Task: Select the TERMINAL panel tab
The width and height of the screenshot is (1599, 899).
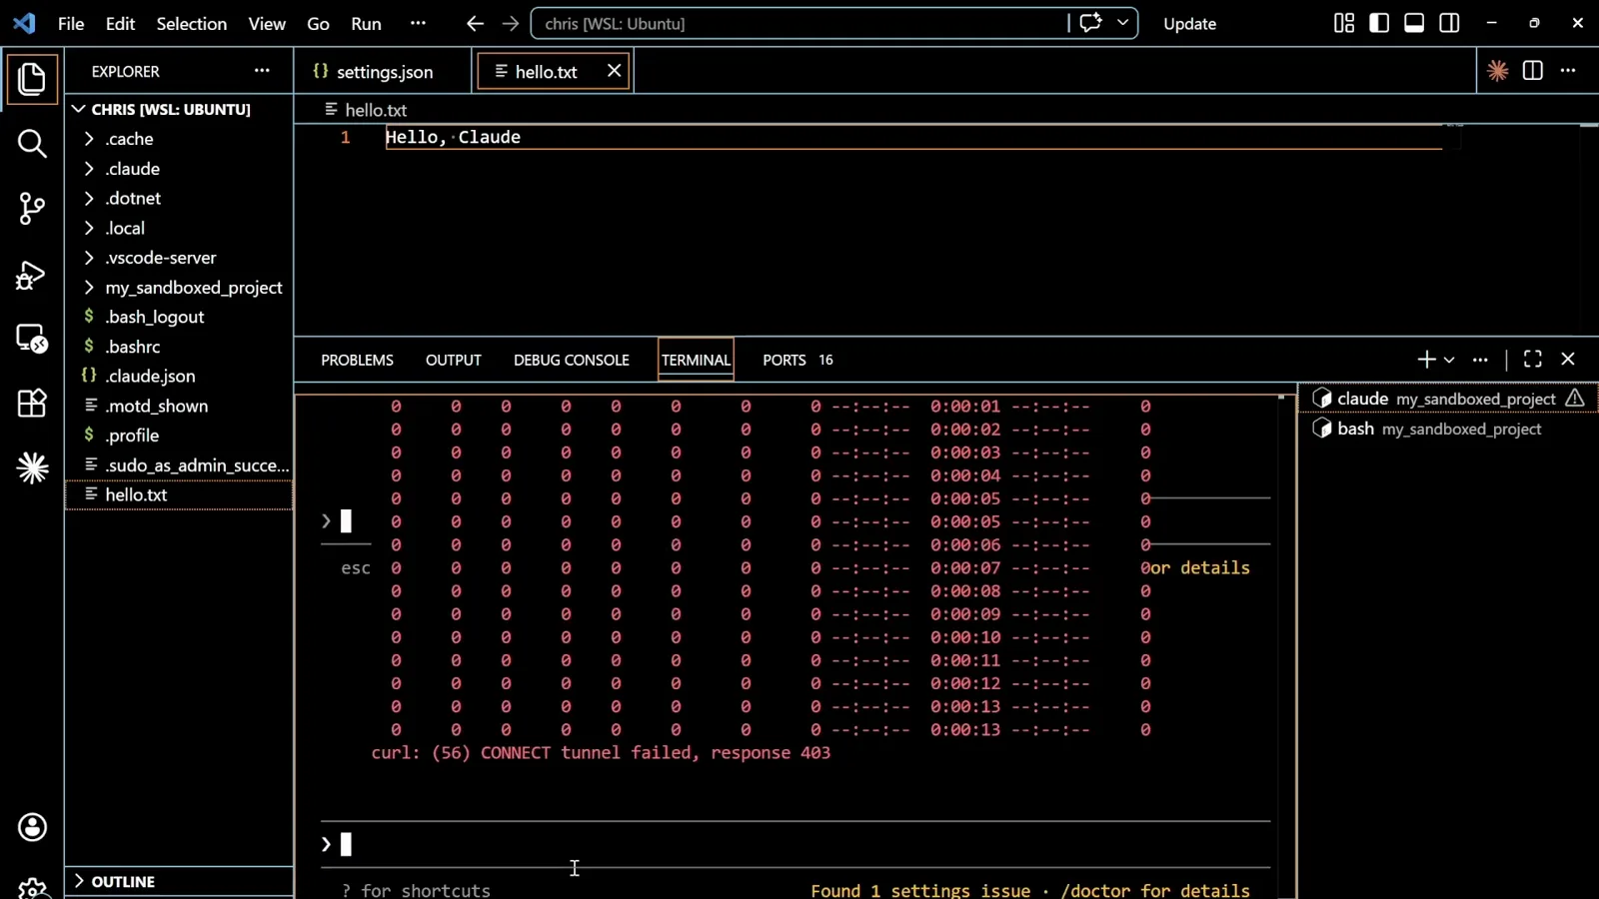Action: click(696, 360)
